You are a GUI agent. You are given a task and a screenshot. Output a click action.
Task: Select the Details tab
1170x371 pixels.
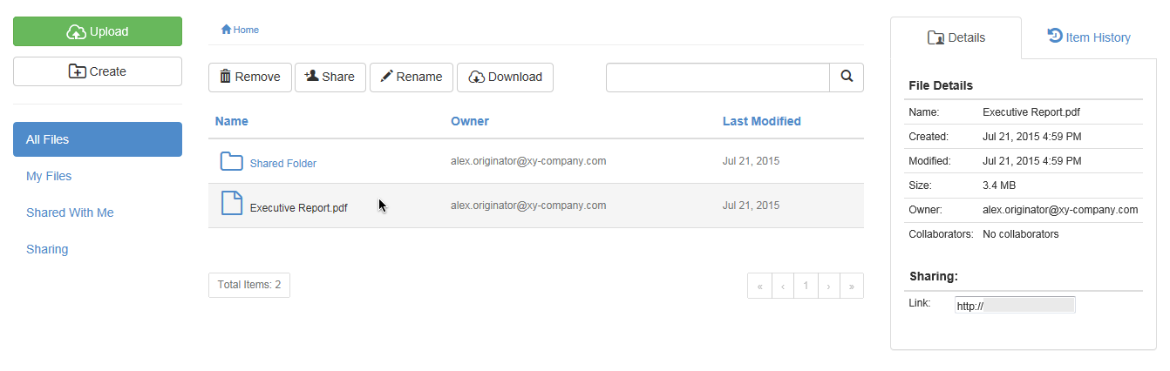956,37
